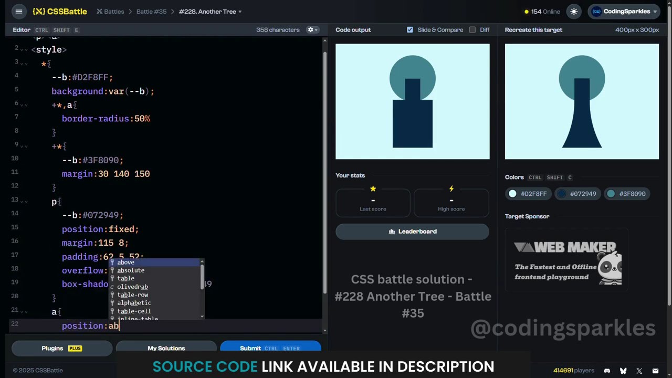Screen dimensions: 672x378
Task: Open the Discord footer icon
Action: click(x=607, y=371)
